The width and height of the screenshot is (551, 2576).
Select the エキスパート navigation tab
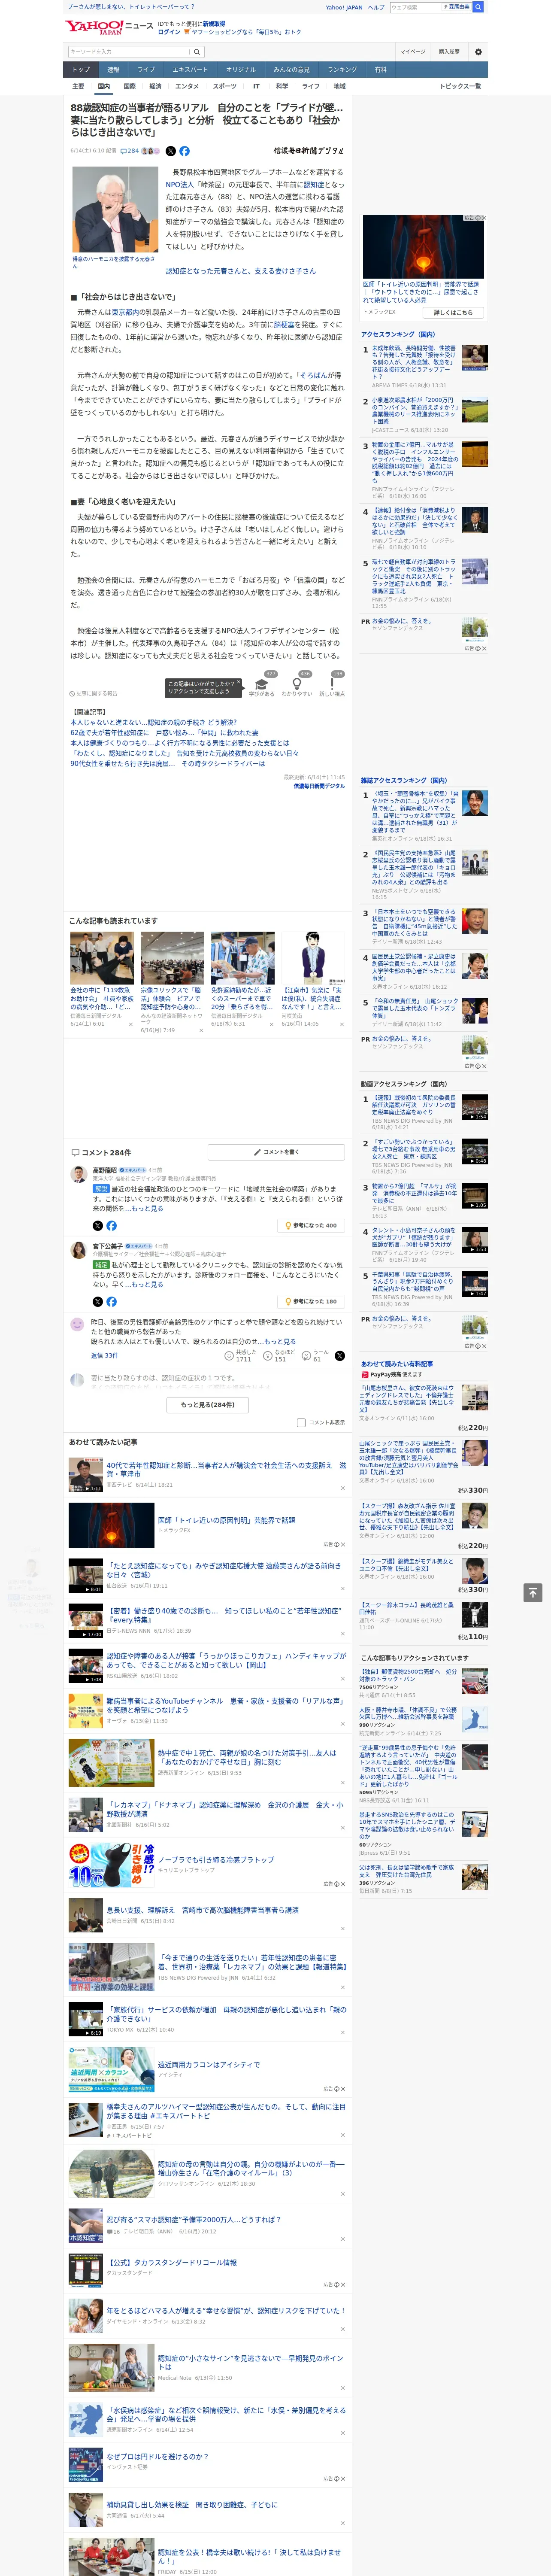coord(190,70)
